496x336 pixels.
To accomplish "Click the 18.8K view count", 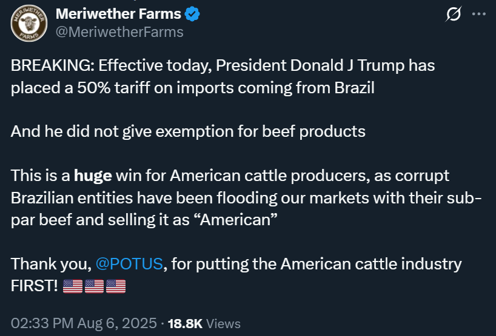I will (x=185, y=323).
